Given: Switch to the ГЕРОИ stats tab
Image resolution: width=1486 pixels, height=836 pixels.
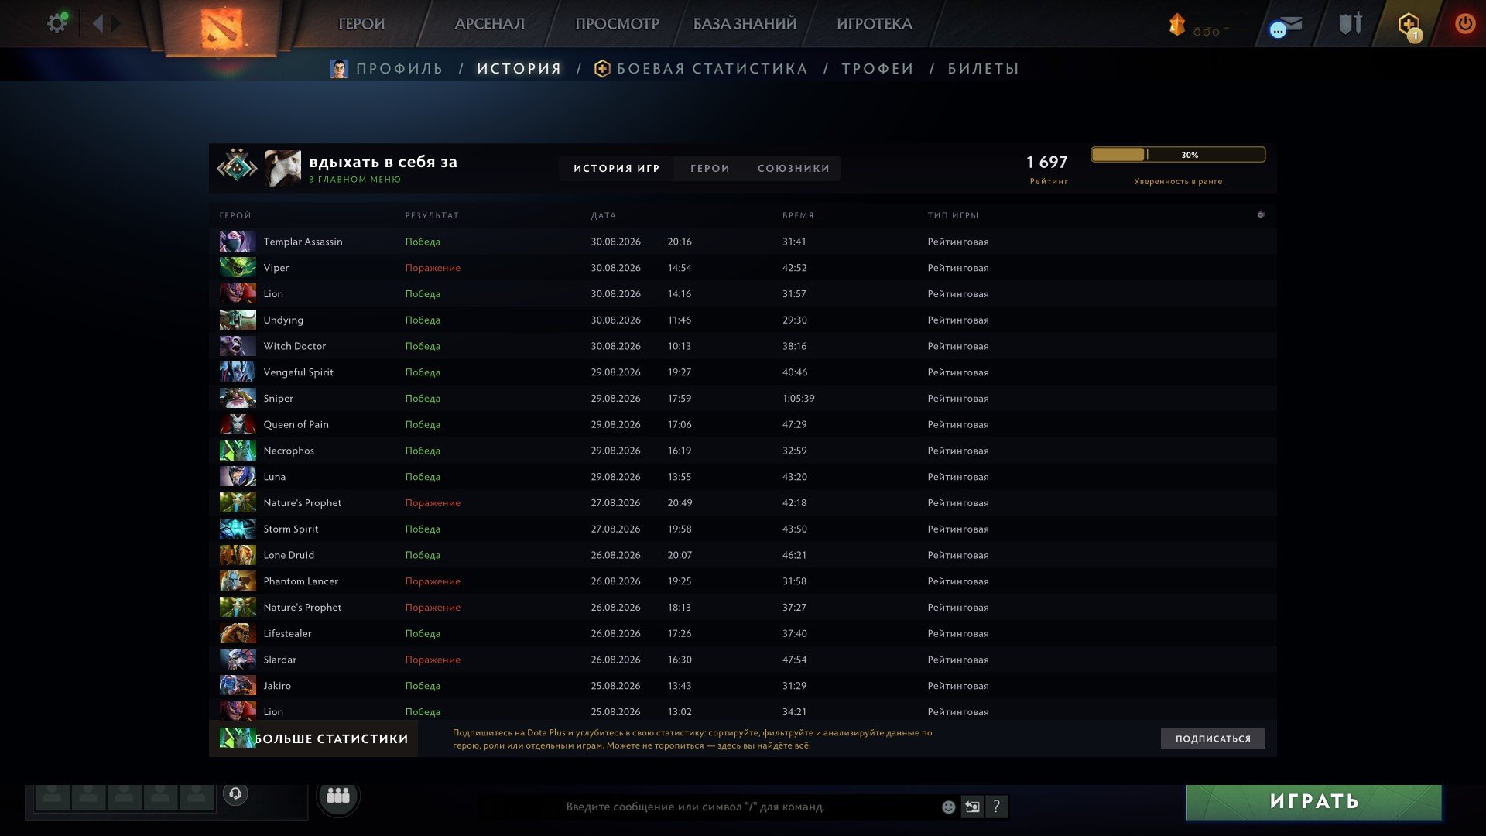Looking at the screenshot, I should pyautogui.click(x=710, y=168).
